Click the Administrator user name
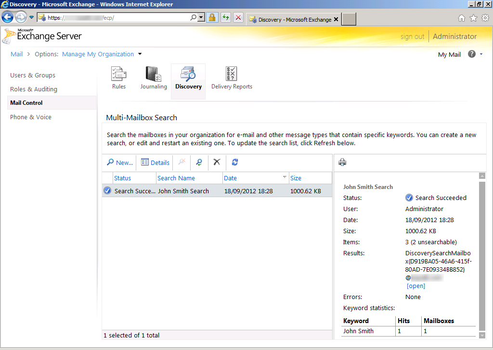The width and height of the screenshot is (493, 350). click(x=454, y=37)
